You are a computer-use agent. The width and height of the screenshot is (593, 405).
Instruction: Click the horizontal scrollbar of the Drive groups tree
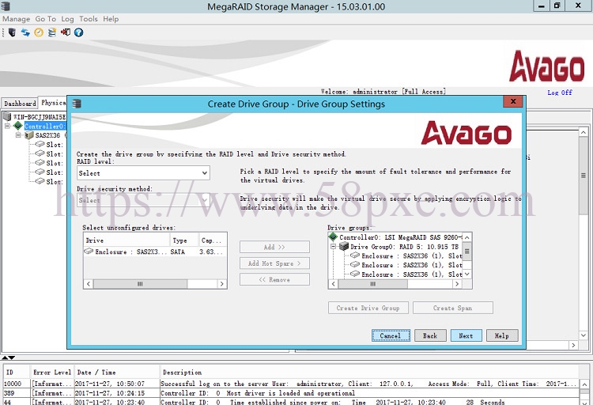click(373, 283)
